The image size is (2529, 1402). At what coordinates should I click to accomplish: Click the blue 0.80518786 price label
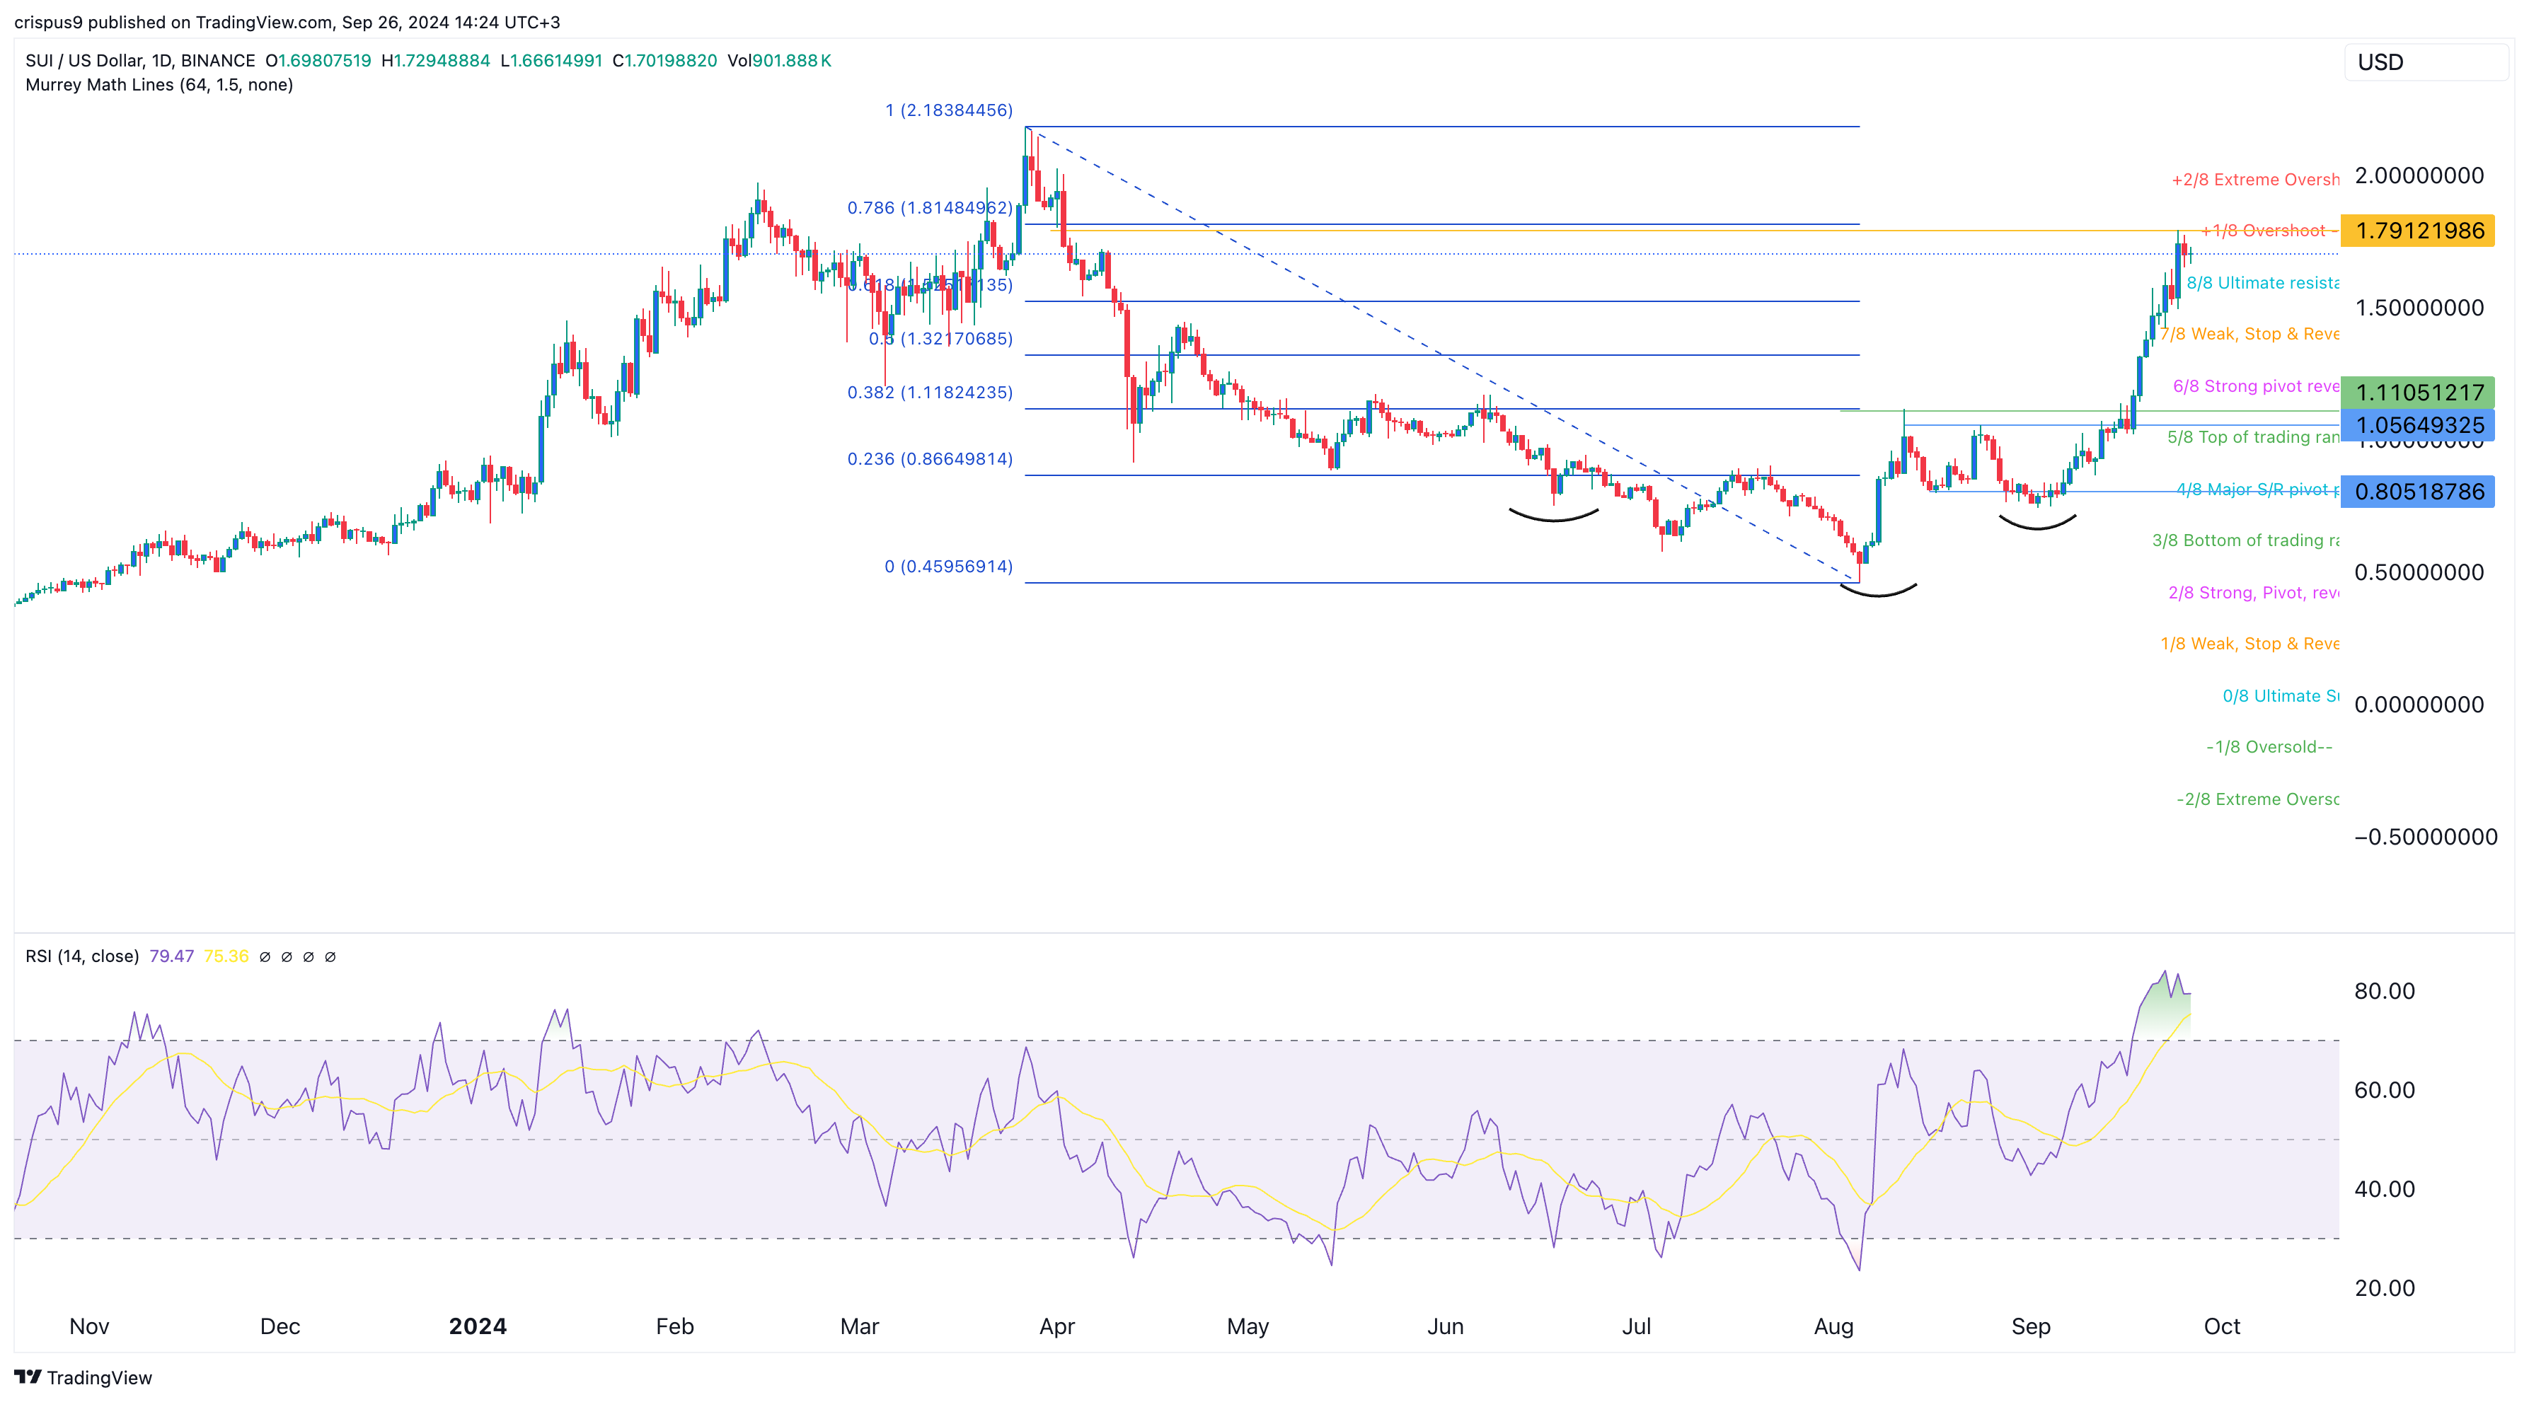click(x=2417, y=492)
